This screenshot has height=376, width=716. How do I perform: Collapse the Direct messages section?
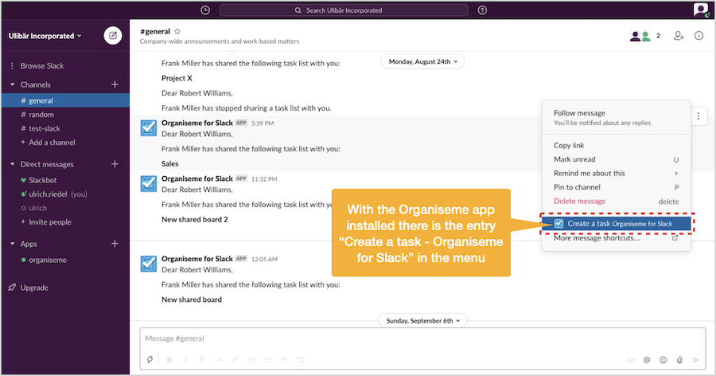[x=12, y=164]
